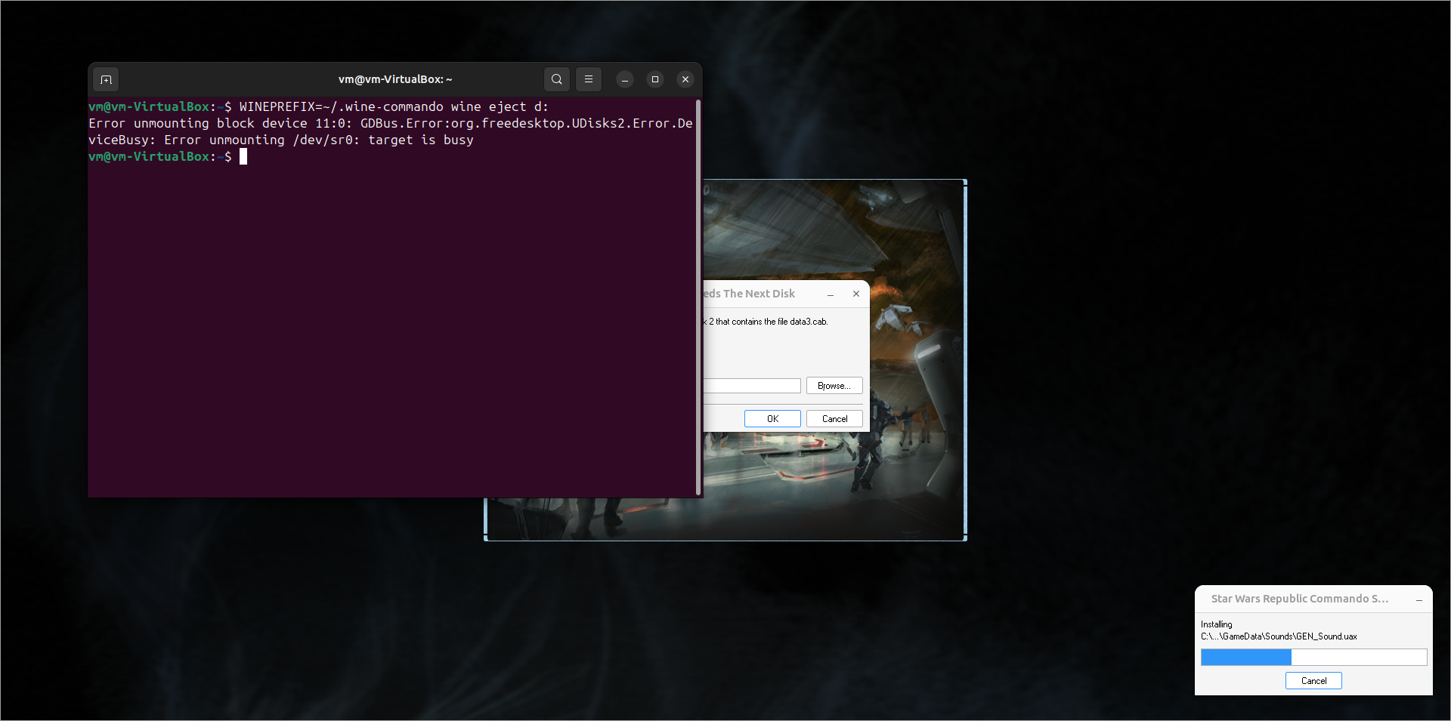Cancel the installation progress window
1451x721 pixels.
point(1313,681)
